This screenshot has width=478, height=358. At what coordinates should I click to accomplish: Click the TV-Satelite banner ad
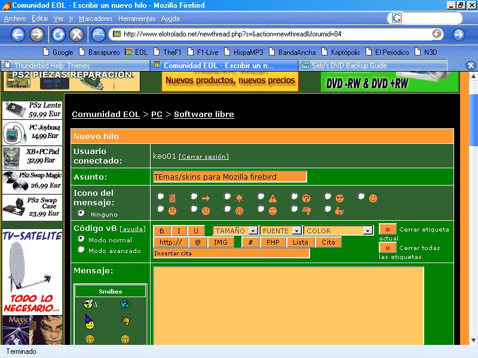pos(32,272)
